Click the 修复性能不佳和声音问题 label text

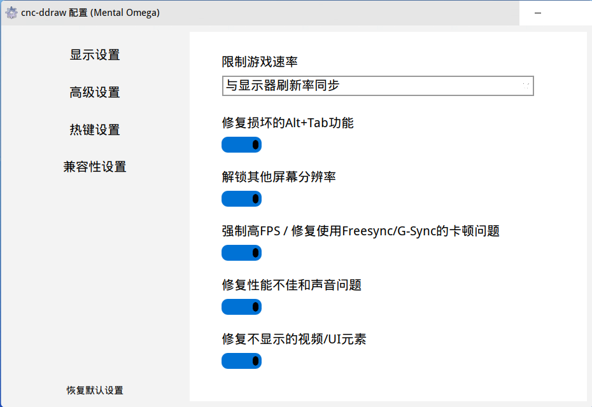(x=292, y=285)
